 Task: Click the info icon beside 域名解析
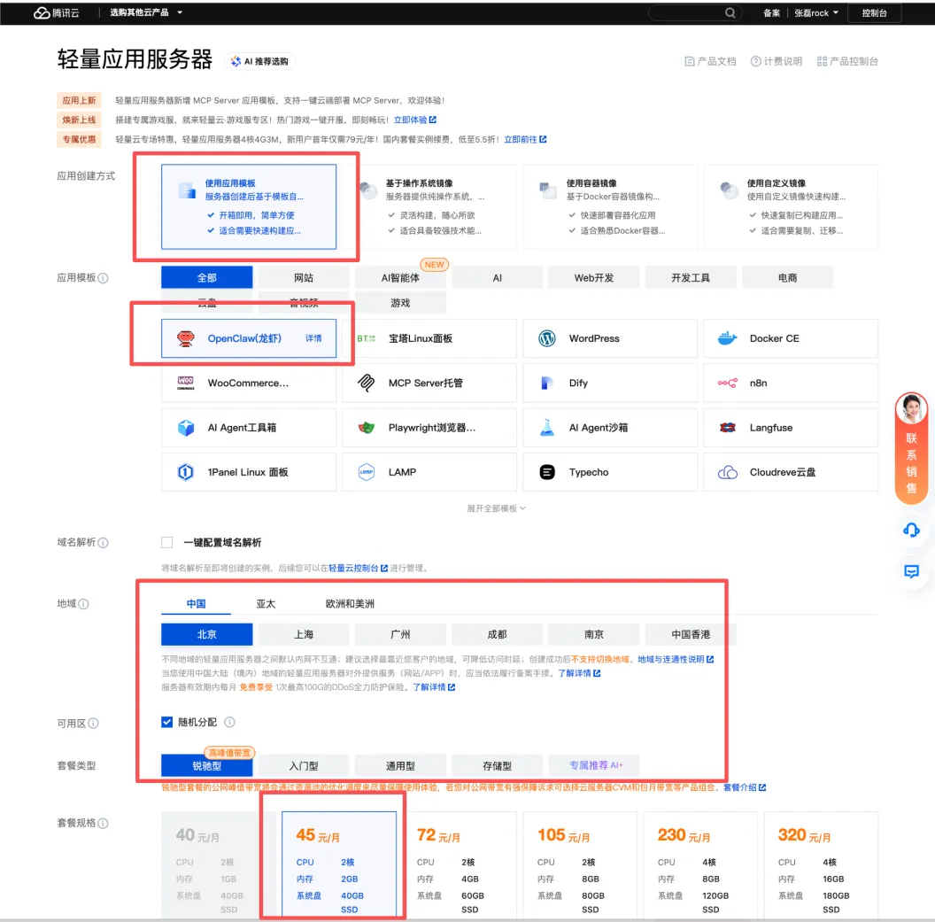click(104, 543)
